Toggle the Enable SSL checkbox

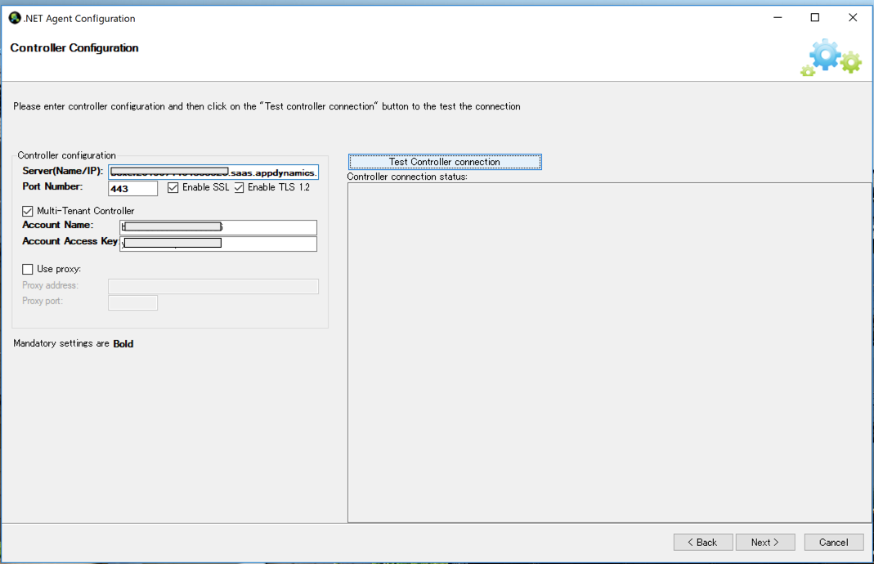pyautogui.click(x=173, y=188)
